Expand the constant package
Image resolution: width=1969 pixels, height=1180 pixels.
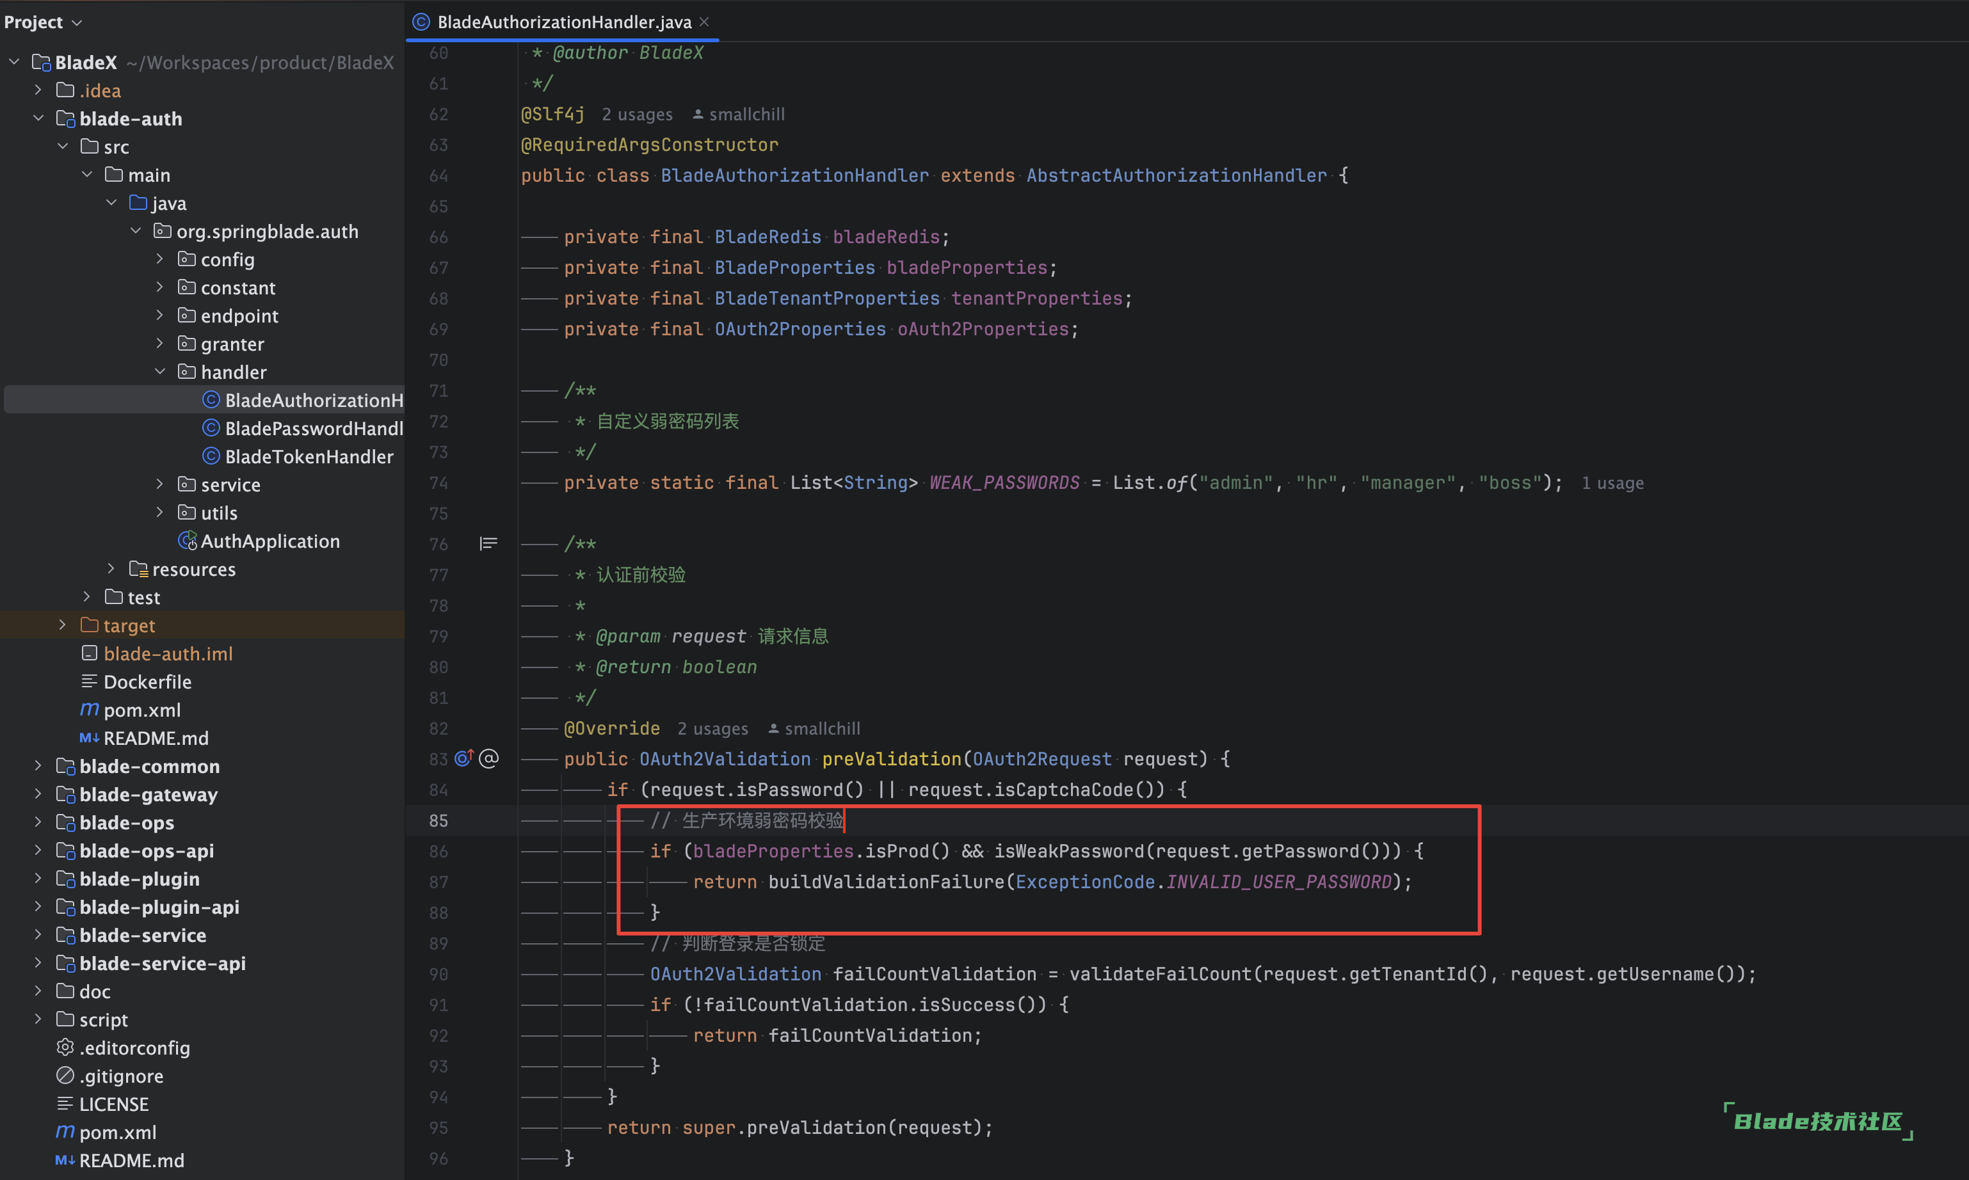[160, 287]
